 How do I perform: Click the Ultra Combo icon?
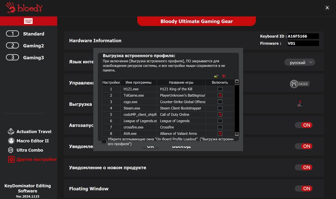click(x=11, y=150)
